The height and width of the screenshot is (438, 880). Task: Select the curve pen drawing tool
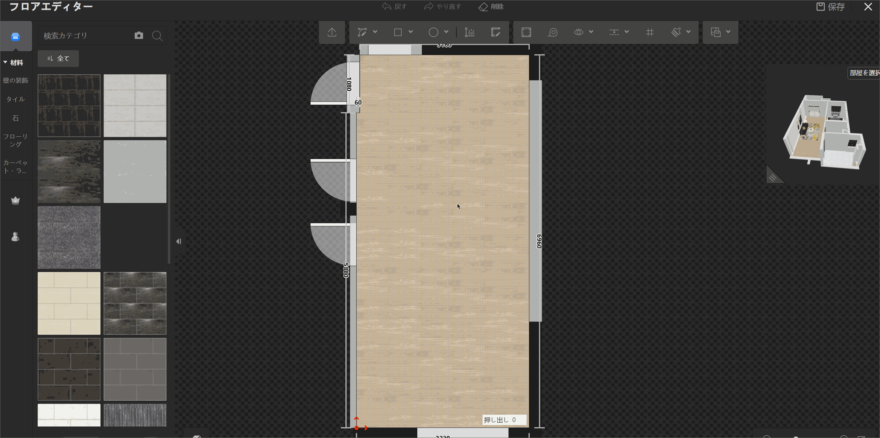pos(362,32)
